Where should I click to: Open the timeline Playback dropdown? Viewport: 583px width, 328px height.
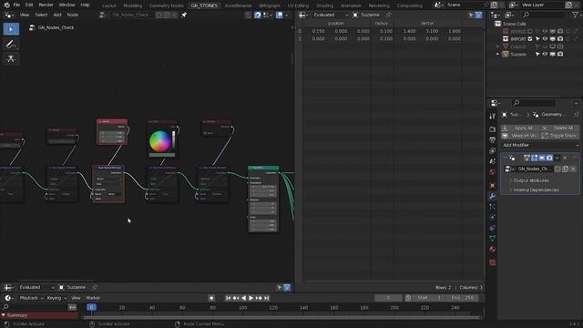(x=31, y=298)
